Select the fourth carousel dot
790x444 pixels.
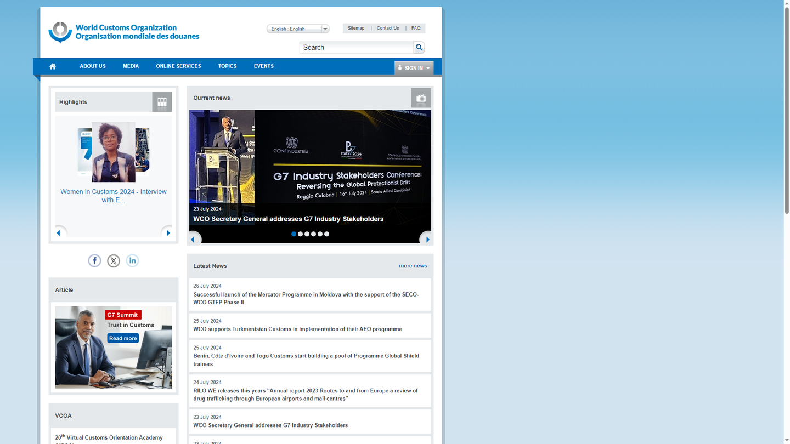click(313, 234)
